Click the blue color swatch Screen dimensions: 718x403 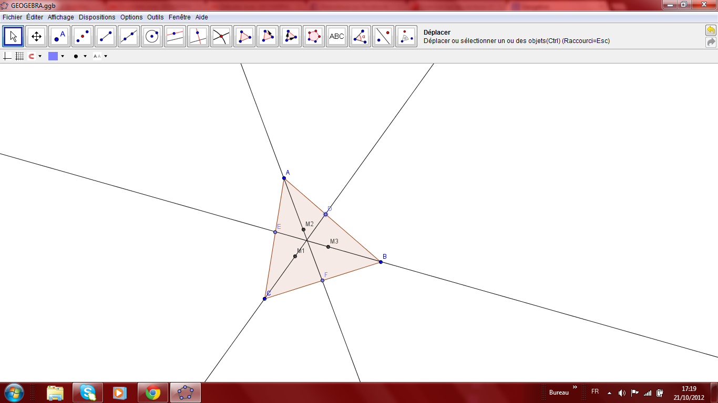[x=53, y=56]
